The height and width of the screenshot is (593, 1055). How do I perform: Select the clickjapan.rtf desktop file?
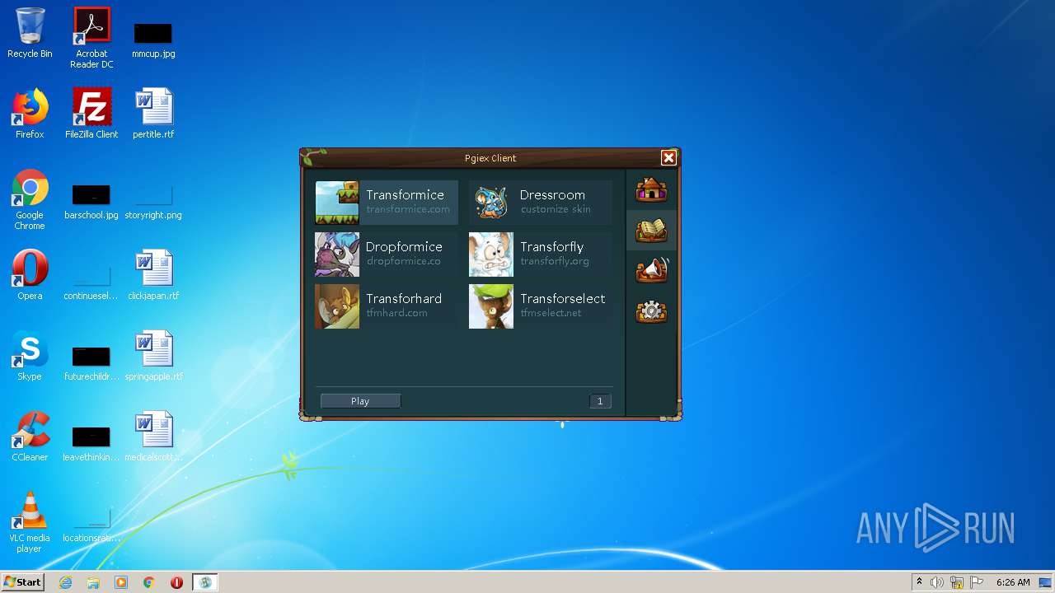point(153,275)
